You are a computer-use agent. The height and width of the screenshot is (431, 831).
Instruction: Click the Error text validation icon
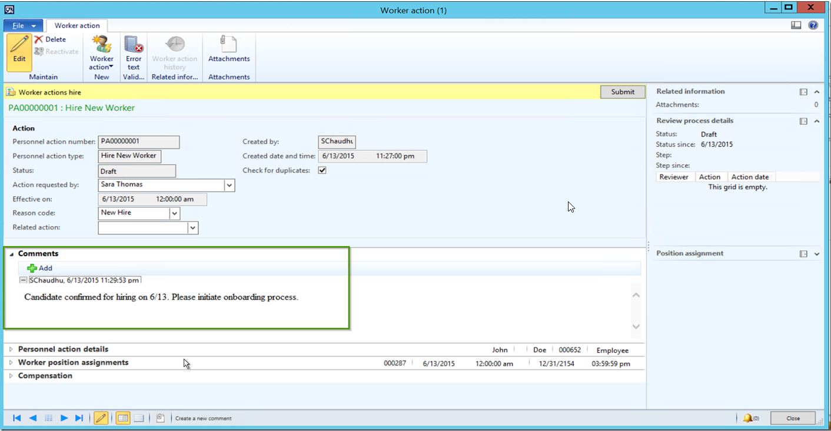[x=134, y=45]
